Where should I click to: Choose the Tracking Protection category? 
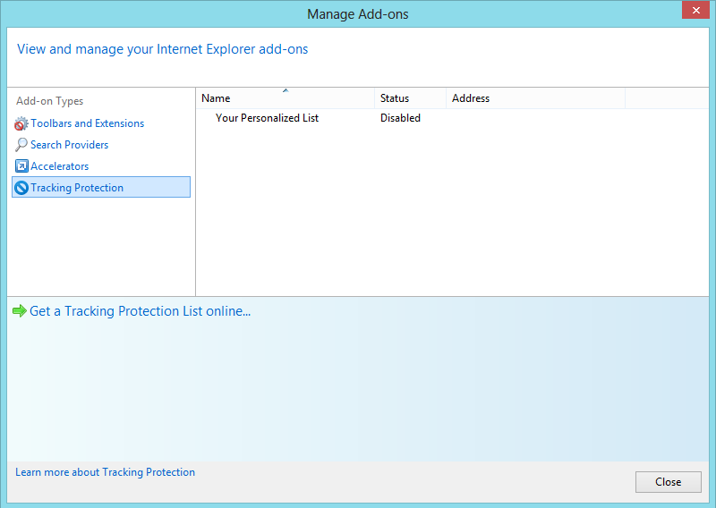101,187
